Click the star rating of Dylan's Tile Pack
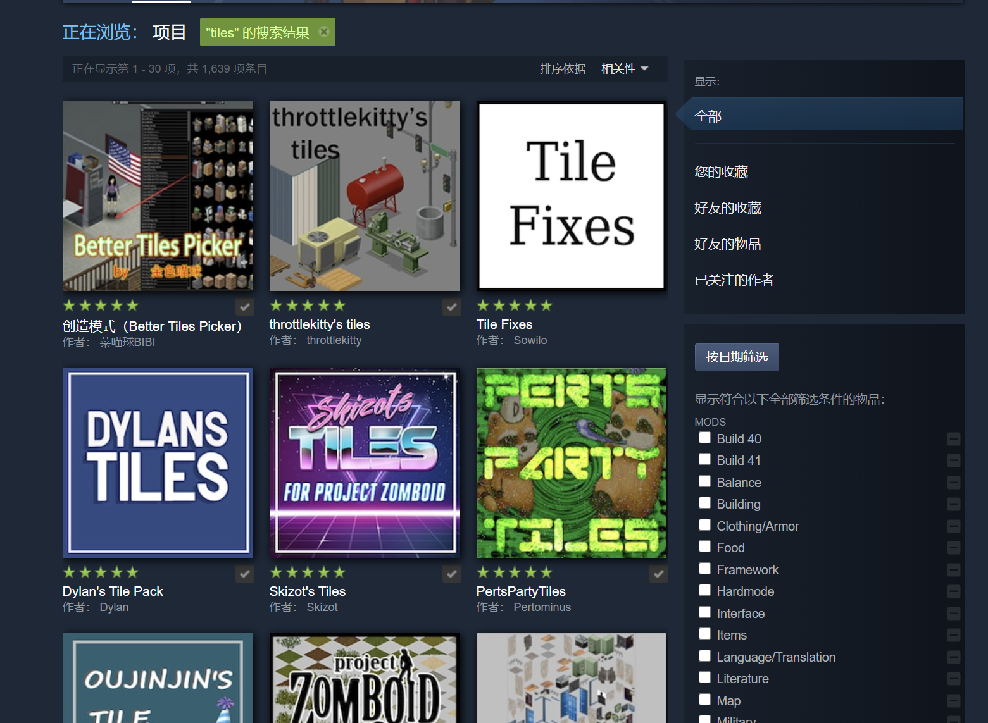 coord(101,572)
